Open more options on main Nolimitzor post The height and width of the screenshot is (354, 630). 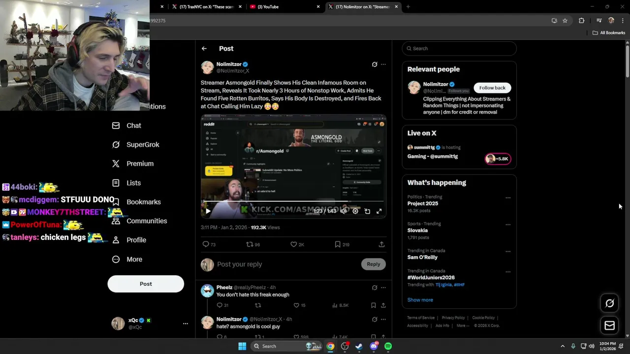[x=383, y=64]
